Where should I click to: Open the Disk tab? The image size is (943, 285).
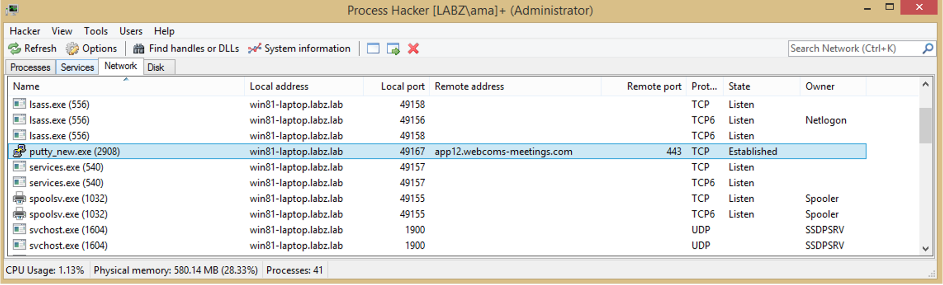click(156, 67)
